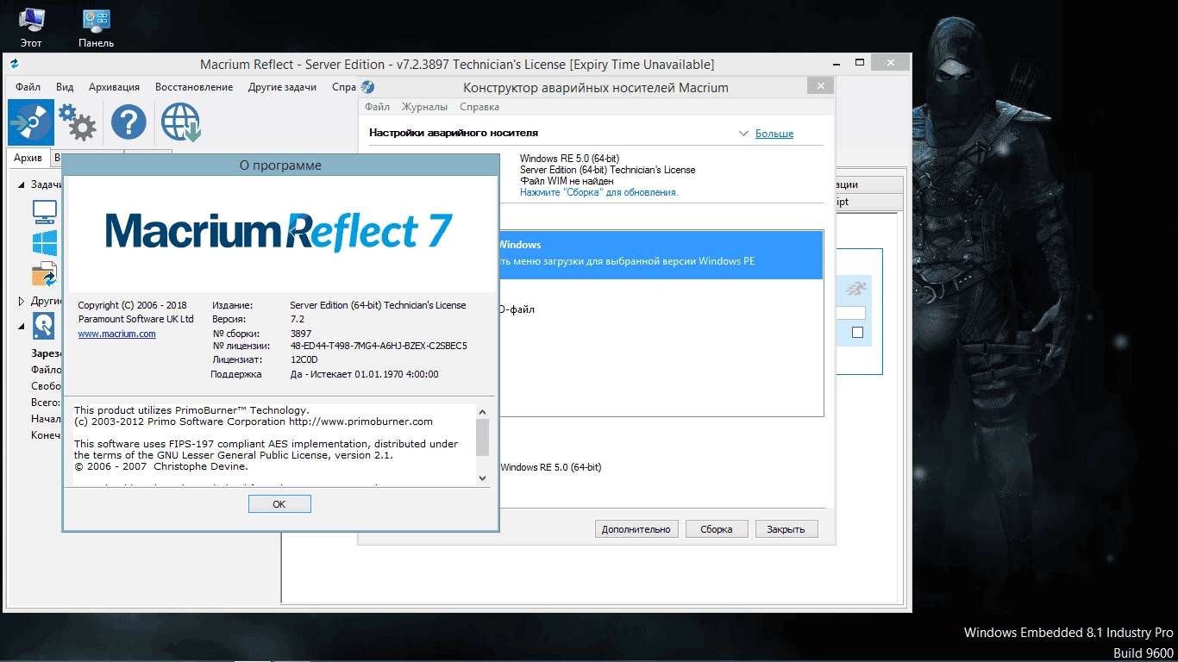Click the 'Сборка' button

717,529
